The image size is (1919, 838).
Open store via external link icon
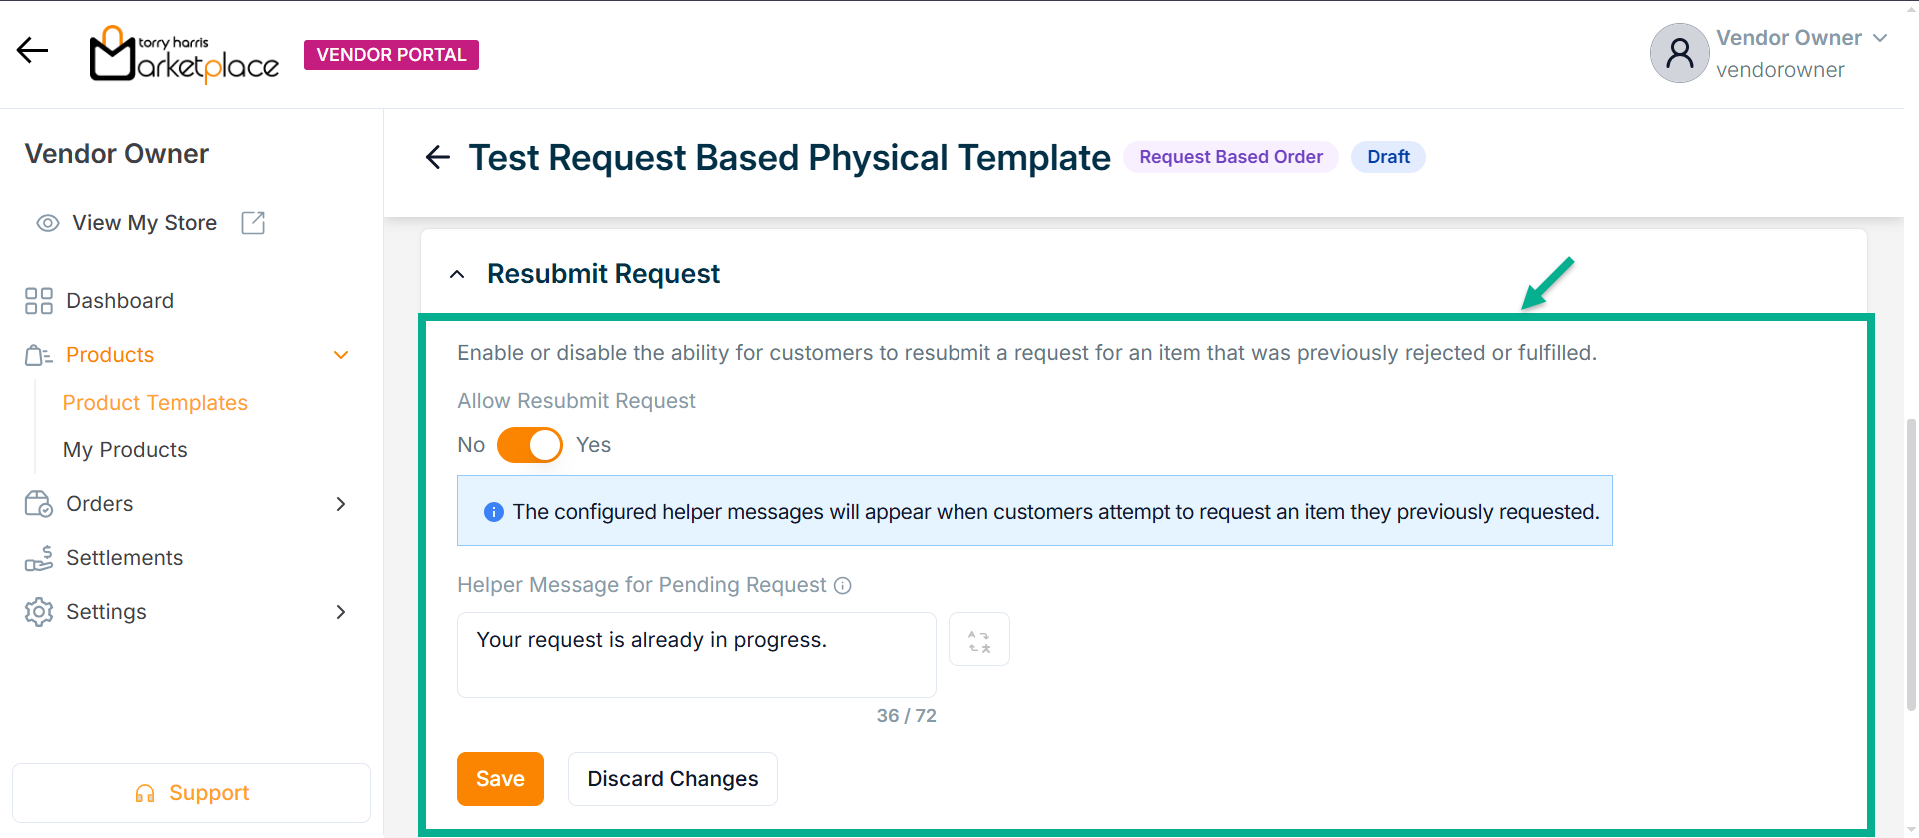[x=253, y=223]
